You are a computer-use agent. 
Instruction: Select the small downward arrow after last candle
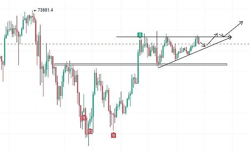[203, 45]
